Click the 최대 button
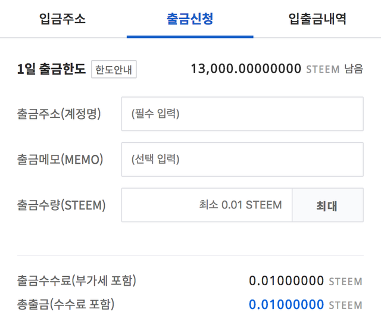381x328 pixels. [327, 205]
